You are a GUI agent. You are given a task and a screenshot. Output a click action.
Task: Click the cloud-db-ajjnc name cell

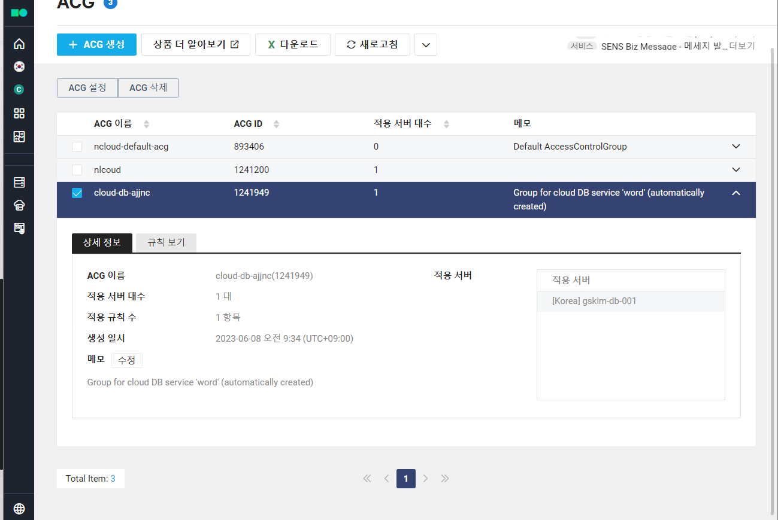(x=122, y=193)
